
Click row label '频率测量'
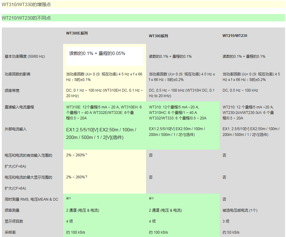(12, 210)
